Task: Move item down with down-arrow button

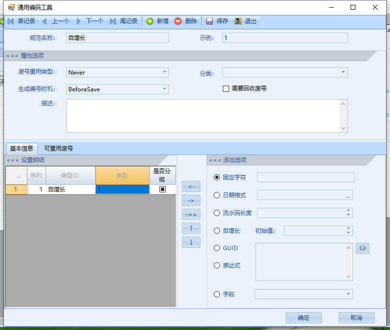Action: pos(191,242)
